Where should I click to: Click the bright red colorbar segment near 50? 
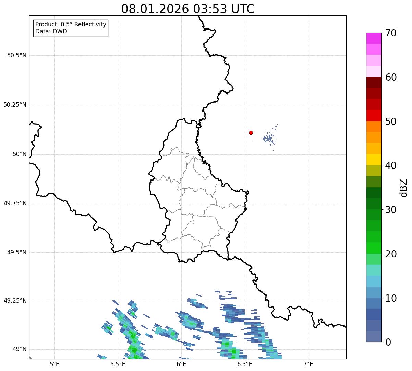click(374, 115)
